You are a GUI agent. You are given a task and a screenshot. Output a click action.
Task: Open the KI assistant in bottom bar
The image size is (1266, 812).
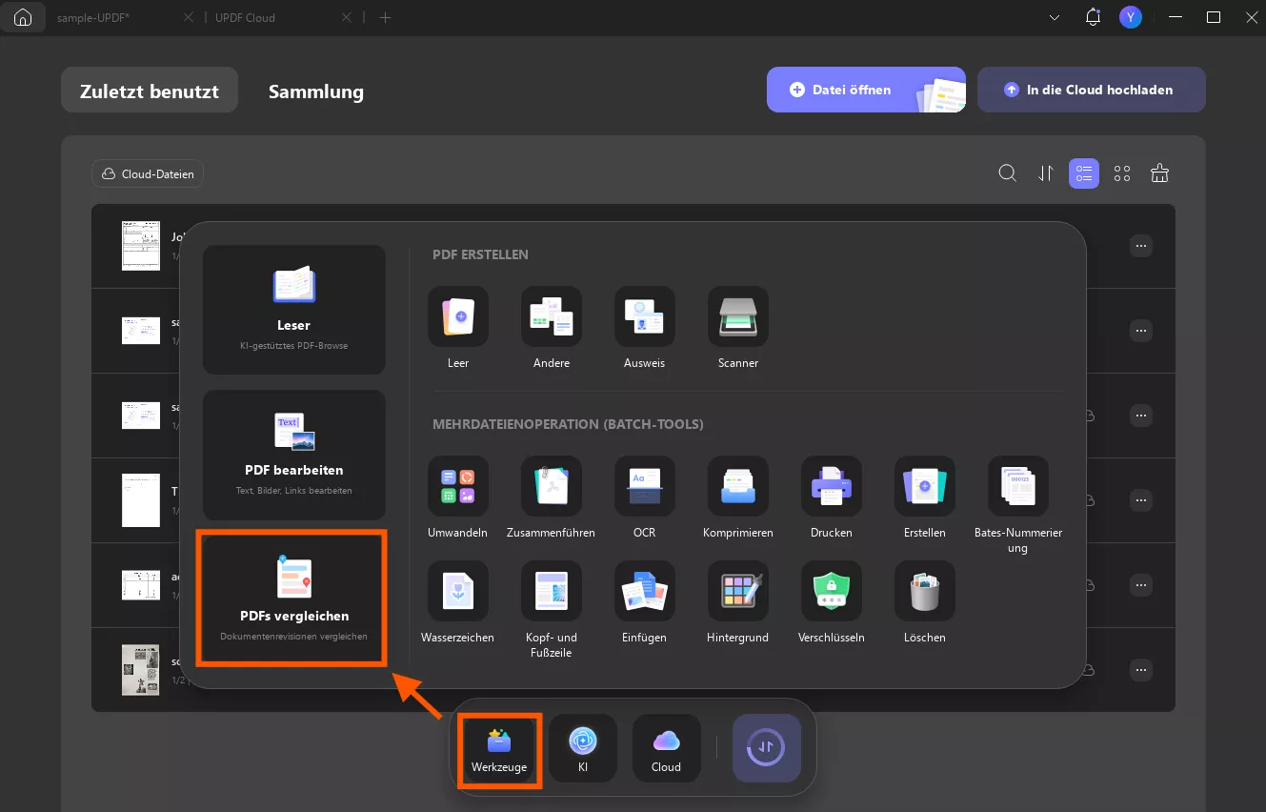[x=583, y=749]
